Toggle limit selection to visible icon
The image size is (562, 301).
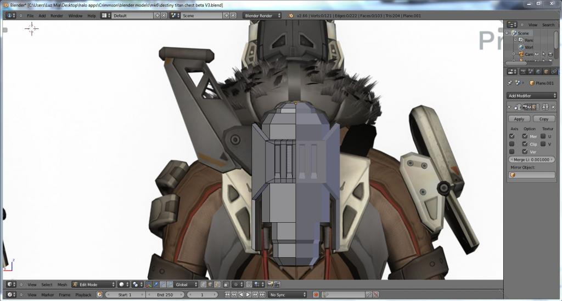pos(226,285)
